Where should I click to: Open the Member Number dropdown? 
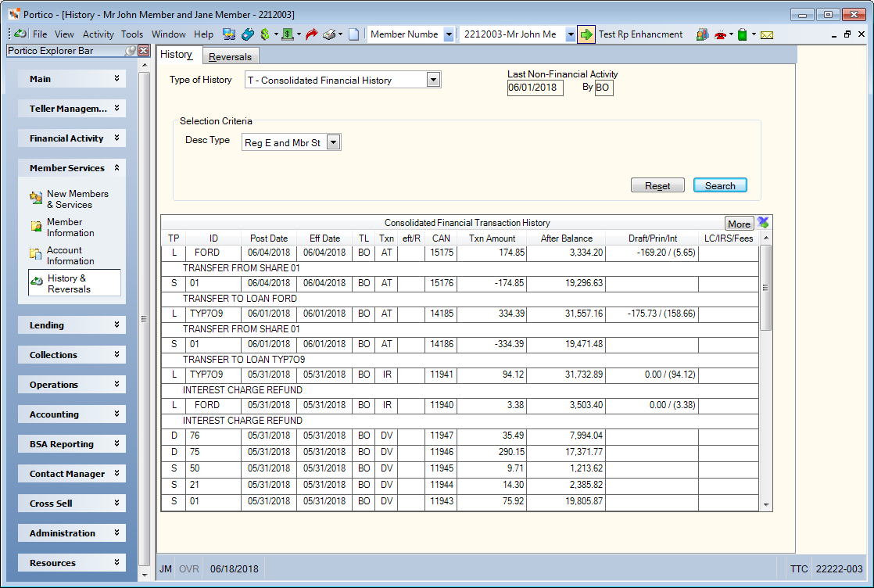pyautogui.click(x=449, y=34)
